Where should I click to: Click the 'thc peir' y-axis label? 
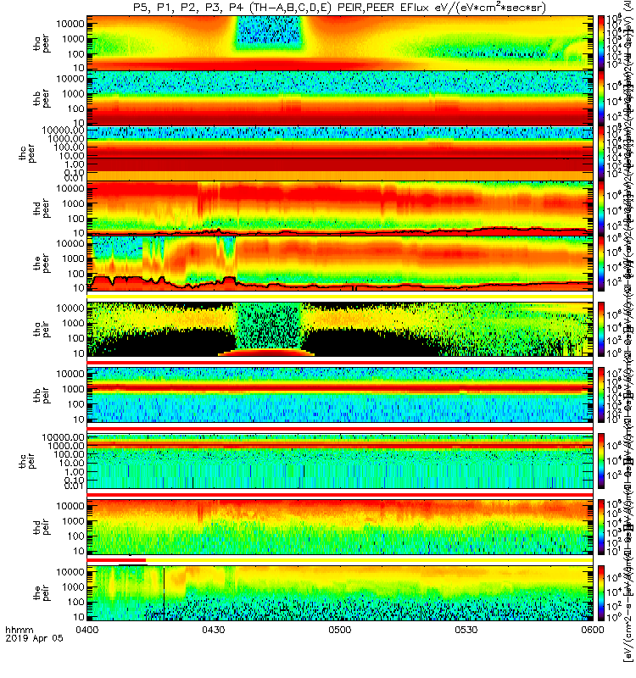pyautogui.click(x=27, y=461)
